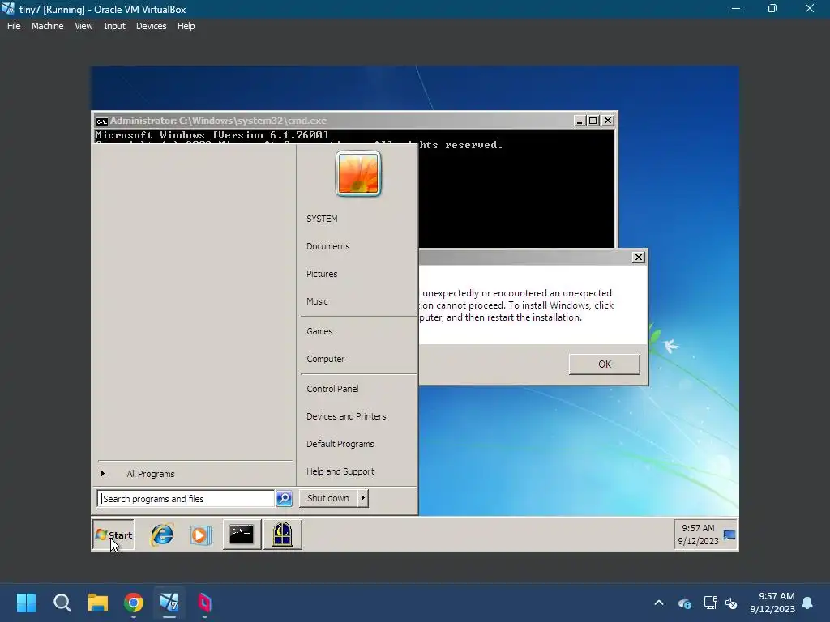Expand All Programs in Start menu
830x622 pixels.
tap(150, 474)
